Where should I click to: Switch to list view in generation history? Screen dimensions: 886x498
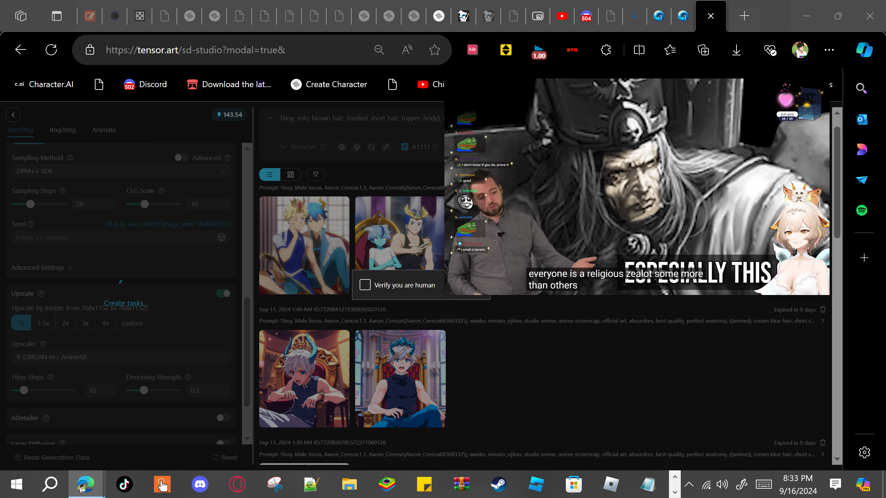270,174
